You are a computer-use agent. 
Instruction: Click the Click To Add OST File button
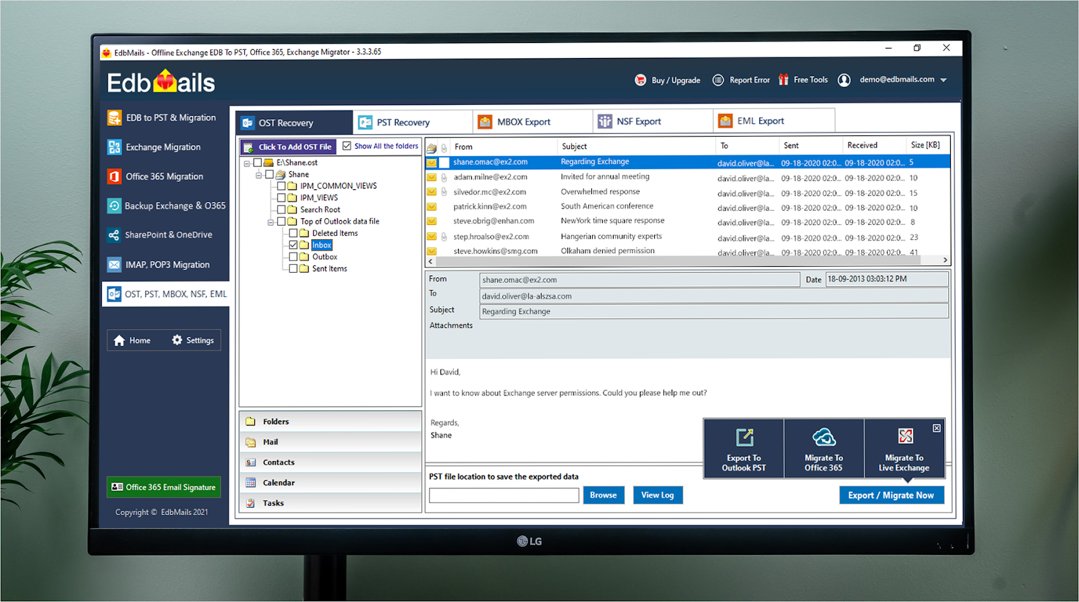click(x=289, y=147)
